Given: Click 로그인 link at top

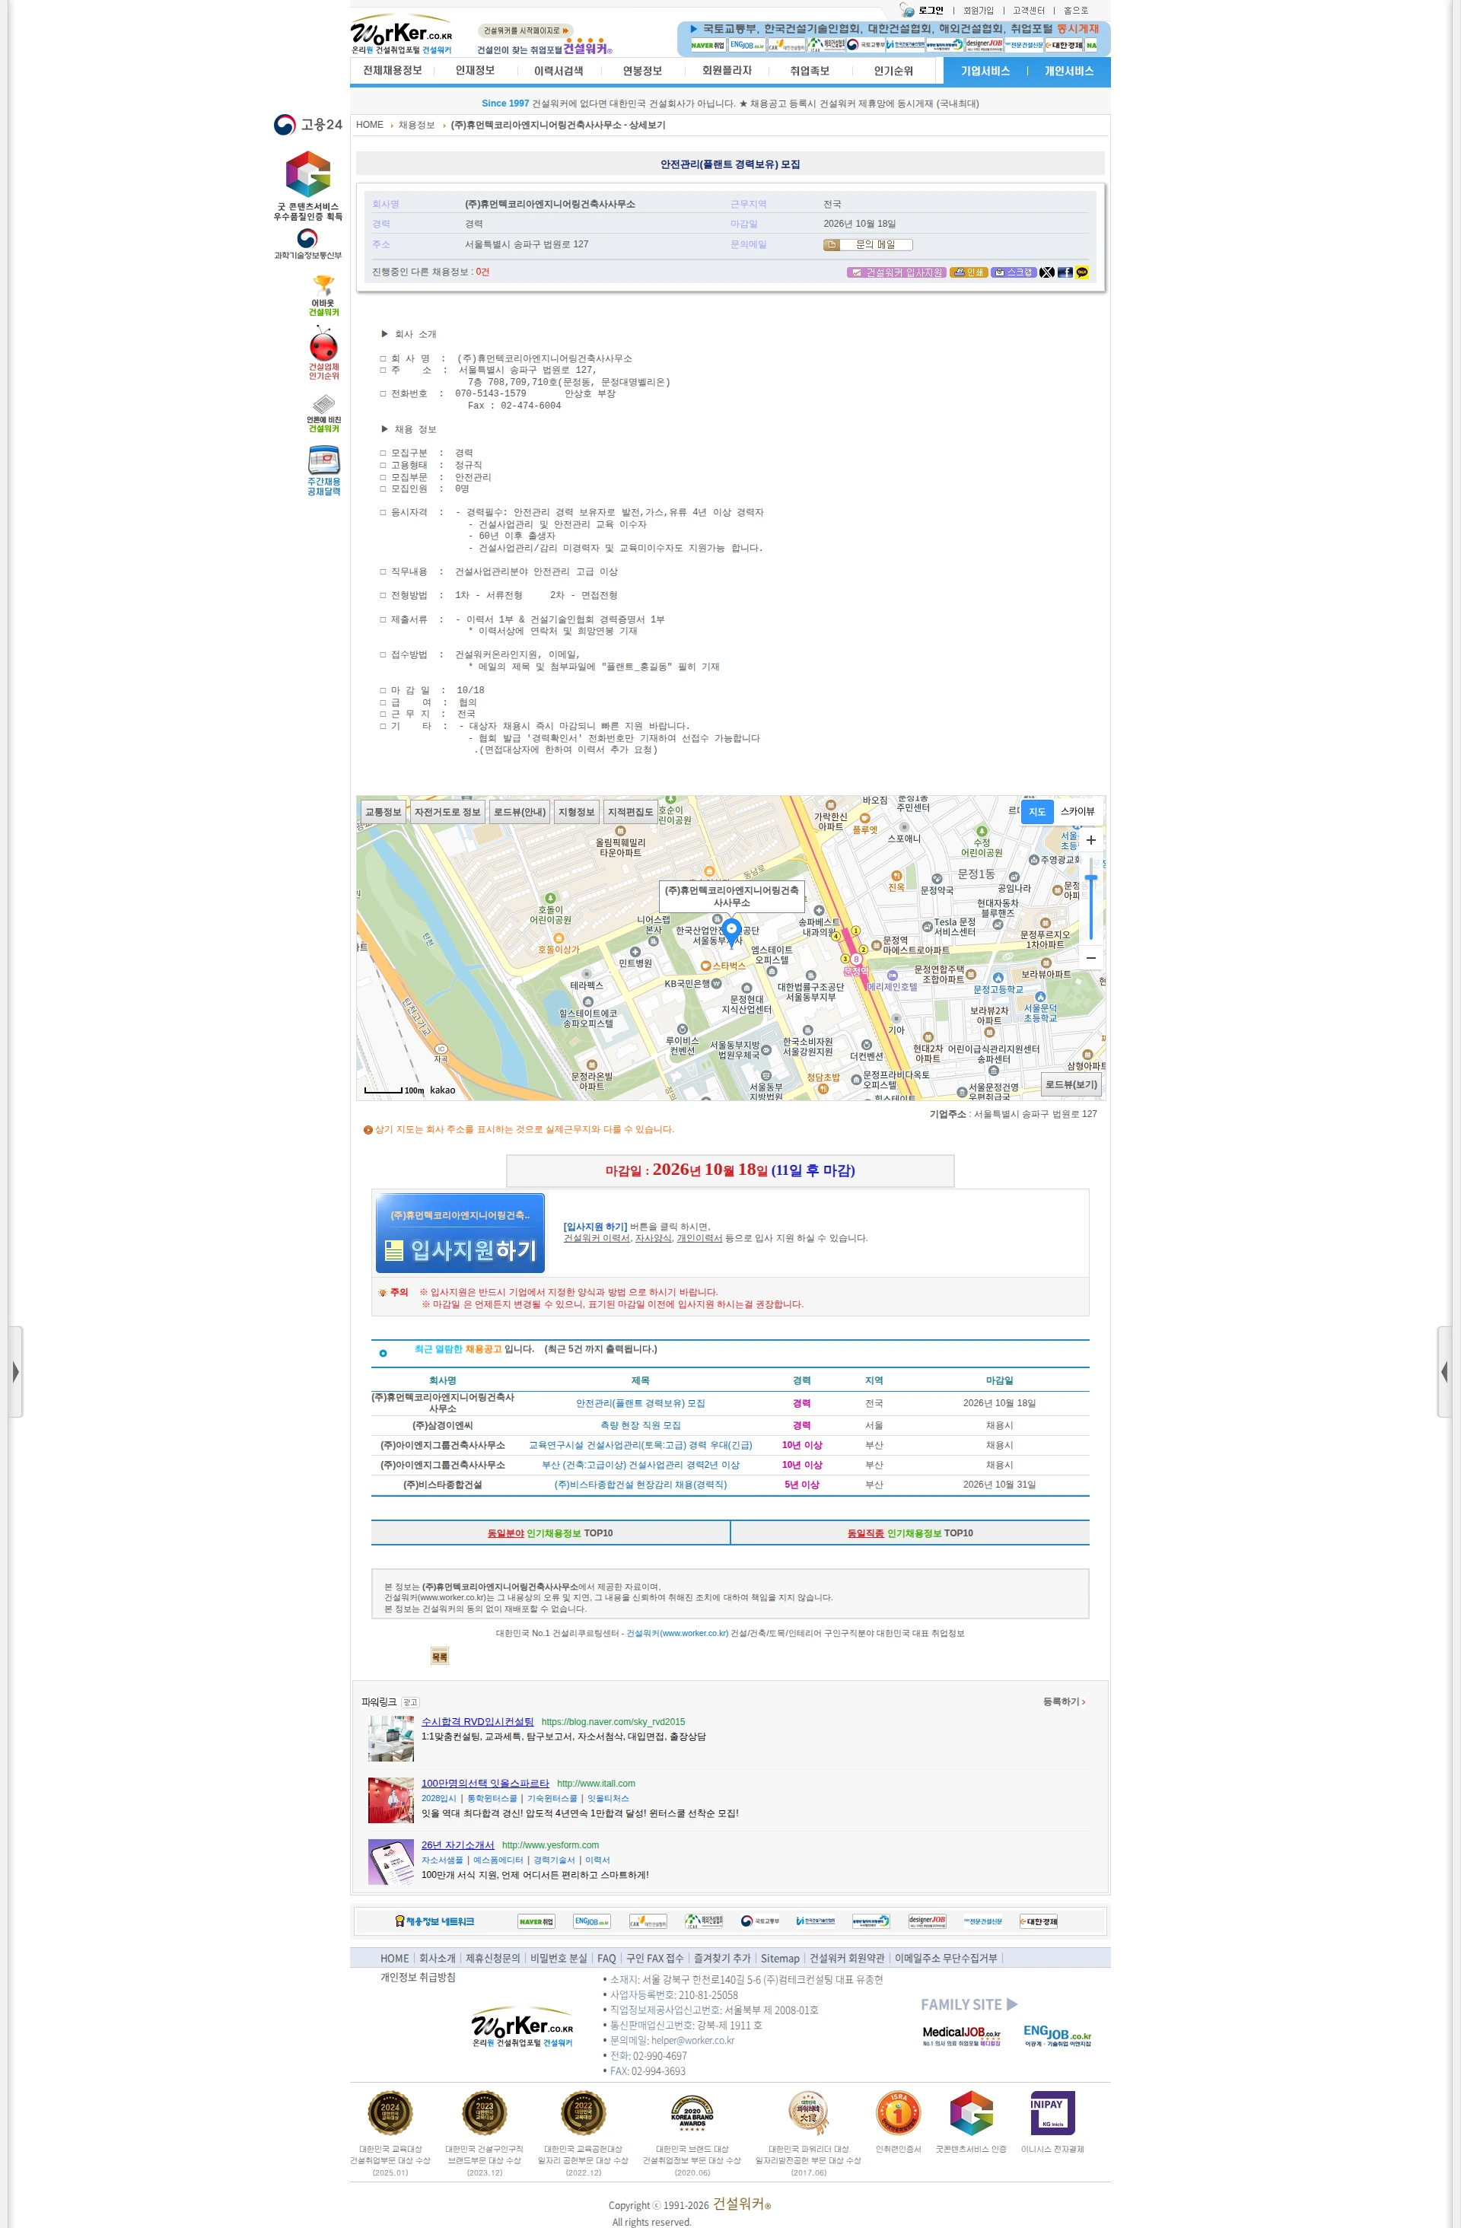Looking at the screenshot, I should click(x=931, y=11).
